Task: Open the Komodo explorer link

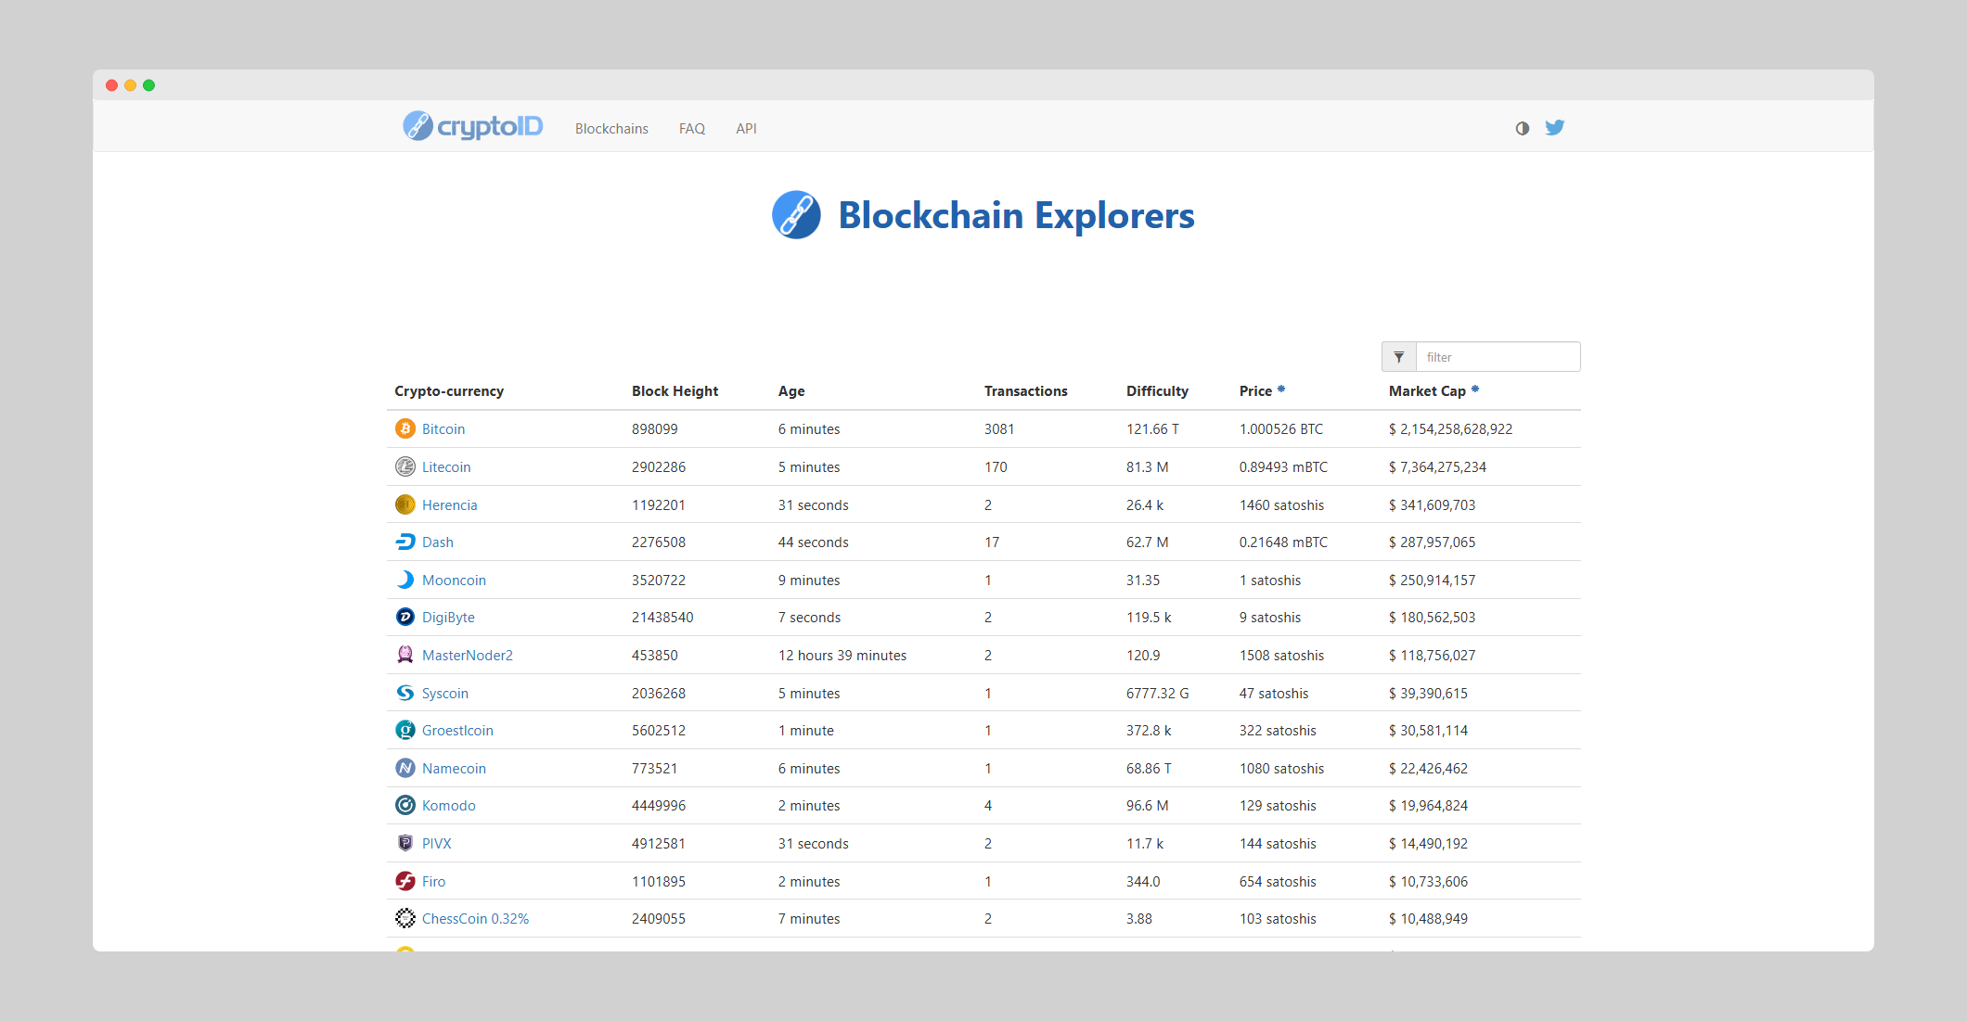Action: [x=449, y=806]
